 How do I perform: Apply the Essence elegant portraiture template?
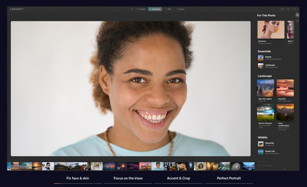click(x=271, y=29)
